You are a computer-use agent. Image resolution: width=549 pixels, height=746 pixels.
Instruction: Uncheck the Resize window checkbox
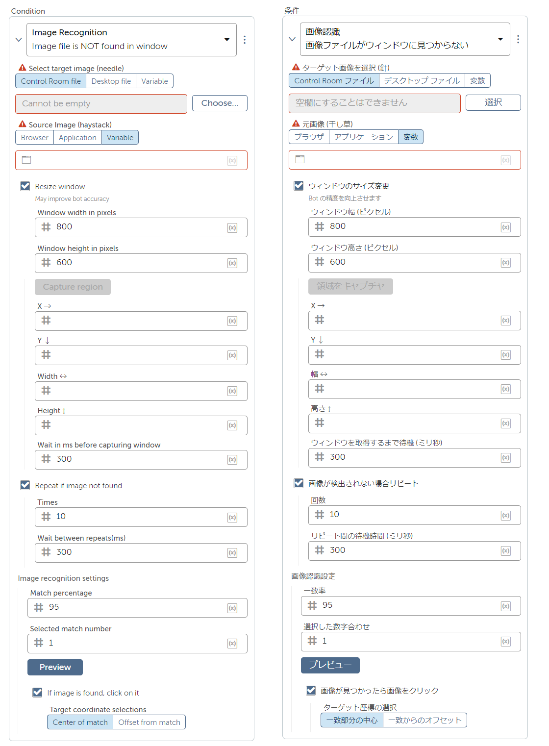click(25, 186)
